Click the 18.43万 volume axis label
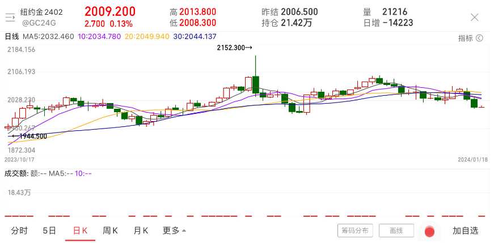This screenshot has width=494, height=243. [x=19, y=193]
